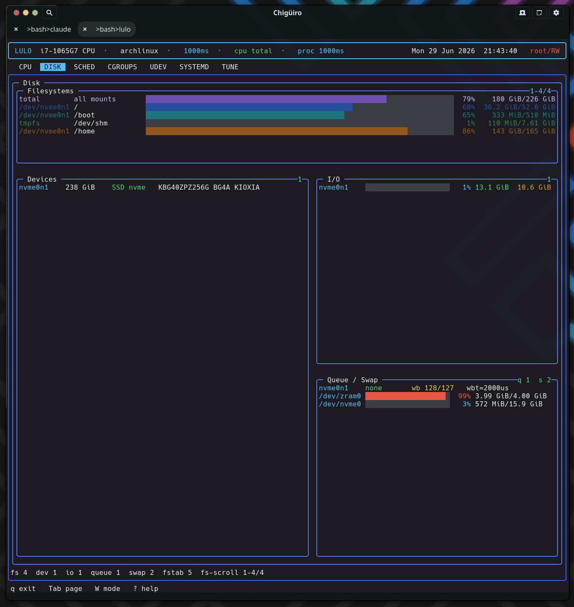The width and height of the screenshot is (574, 607).
Task: Open the CGROUPS page tab
Action: tap(122, 67)
